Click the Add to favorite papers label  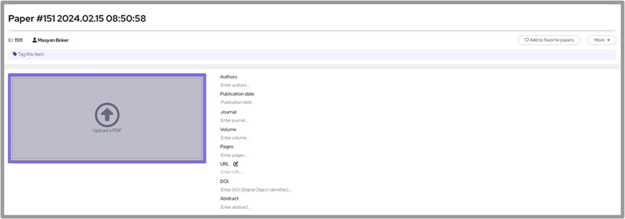(551, 40)
